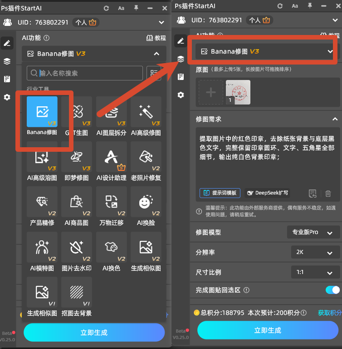The width and height of the screenshot is (342, 349).
Task: Click the info icon beside 完成图贴回选区
Action: click(246, 290)
